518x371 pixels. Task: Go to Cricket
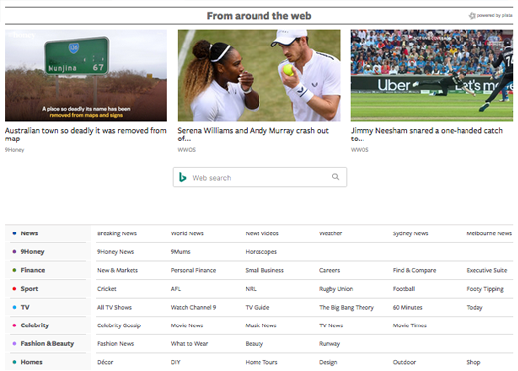pos(107,289)
